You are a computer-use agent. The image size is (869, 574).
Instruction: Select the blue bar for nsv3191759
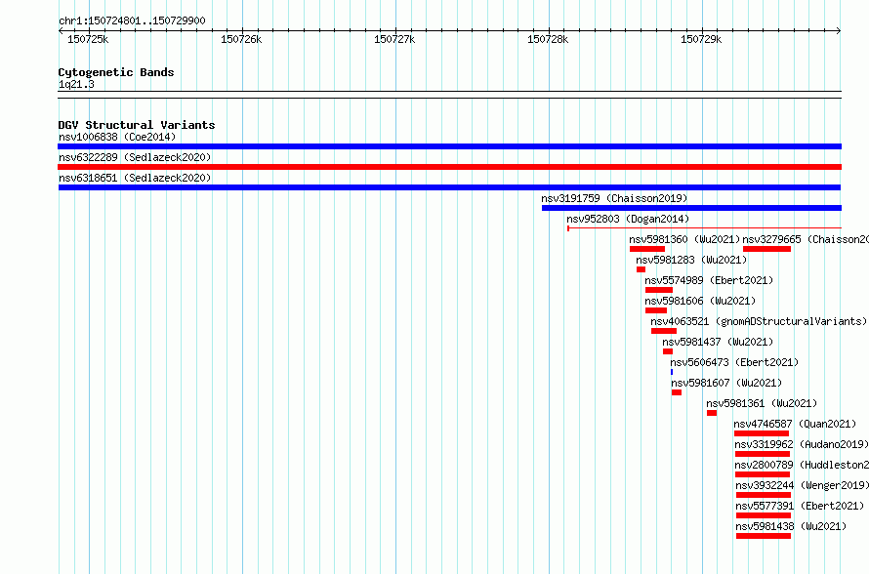coord(691,208)
